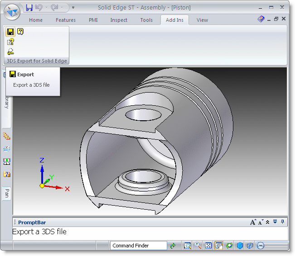
Task: Click the zoom slider minus button
Action: pyautogui.click(x=261, y=246)
